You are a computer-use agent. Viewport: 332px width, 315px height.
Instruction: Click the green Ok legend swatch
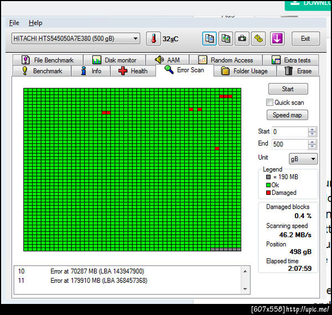[268, 185]
